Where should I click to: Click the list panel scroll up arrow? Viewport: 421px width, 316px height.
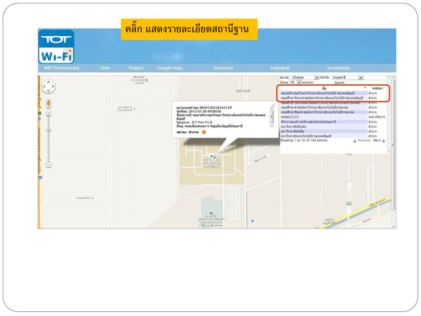click(x=389, y=77)
